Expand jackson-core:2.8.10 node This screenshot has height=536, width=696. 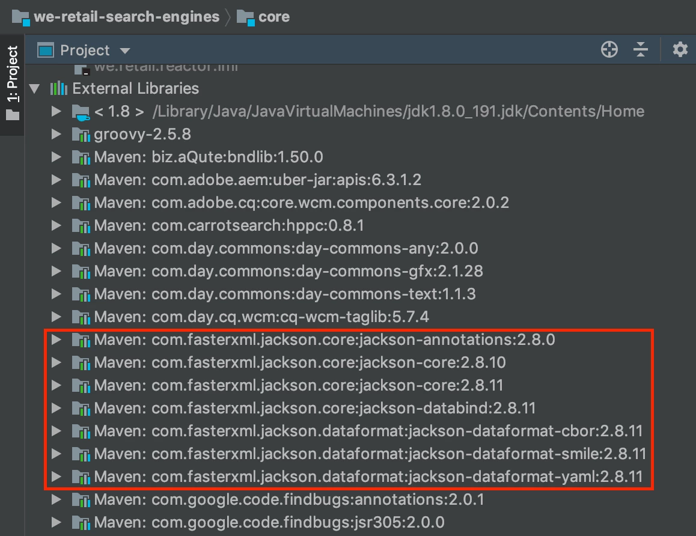tap(56, 362)
